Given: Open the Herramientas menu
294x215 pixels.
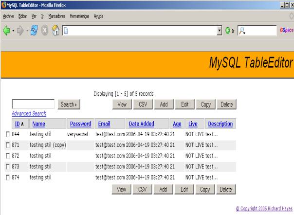Looking at the screenshot, I should (x=79, y=17).
